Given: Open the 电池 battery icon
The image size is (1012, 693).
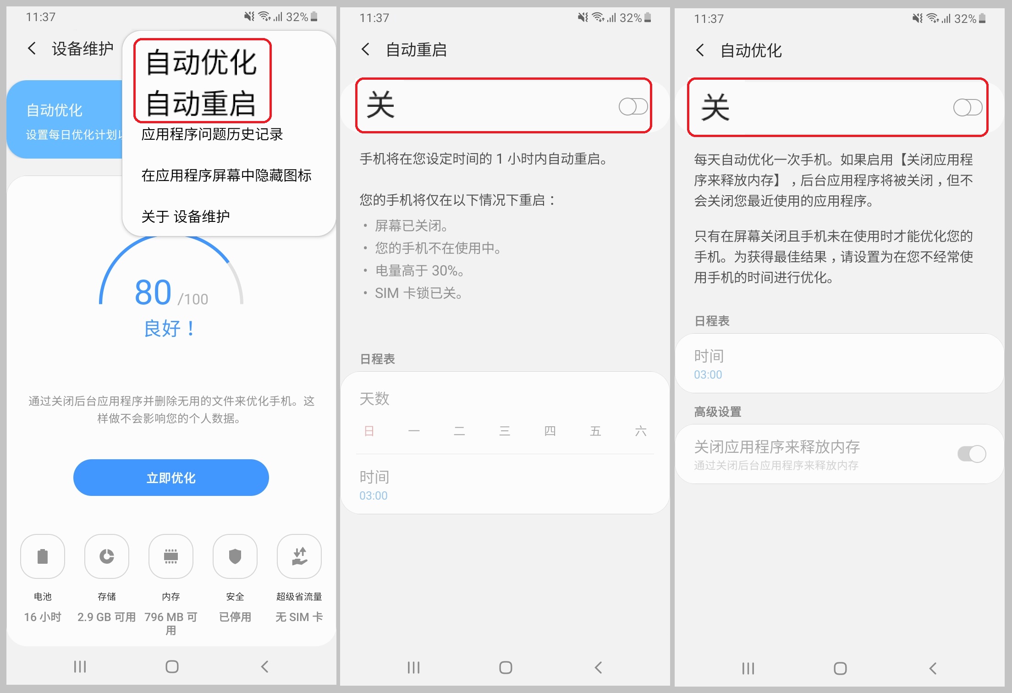Looking at the screenshot, I should click(43, 556).
